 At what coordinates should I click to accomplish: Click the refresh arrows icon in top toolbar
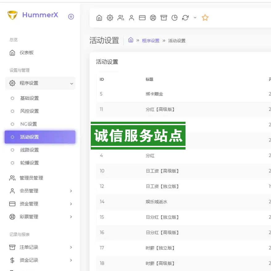(x=185, y=18)
